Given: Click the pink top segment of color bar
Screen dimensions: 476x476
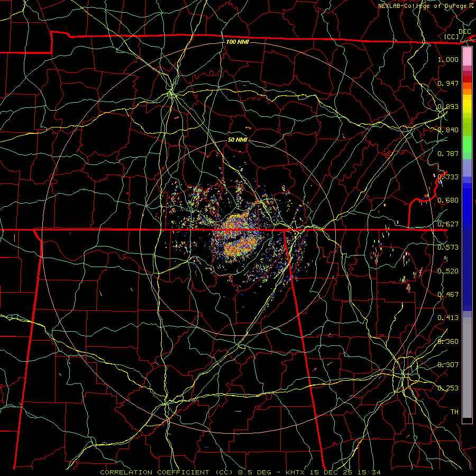Looking at the screenshot, I should (467, 57).
